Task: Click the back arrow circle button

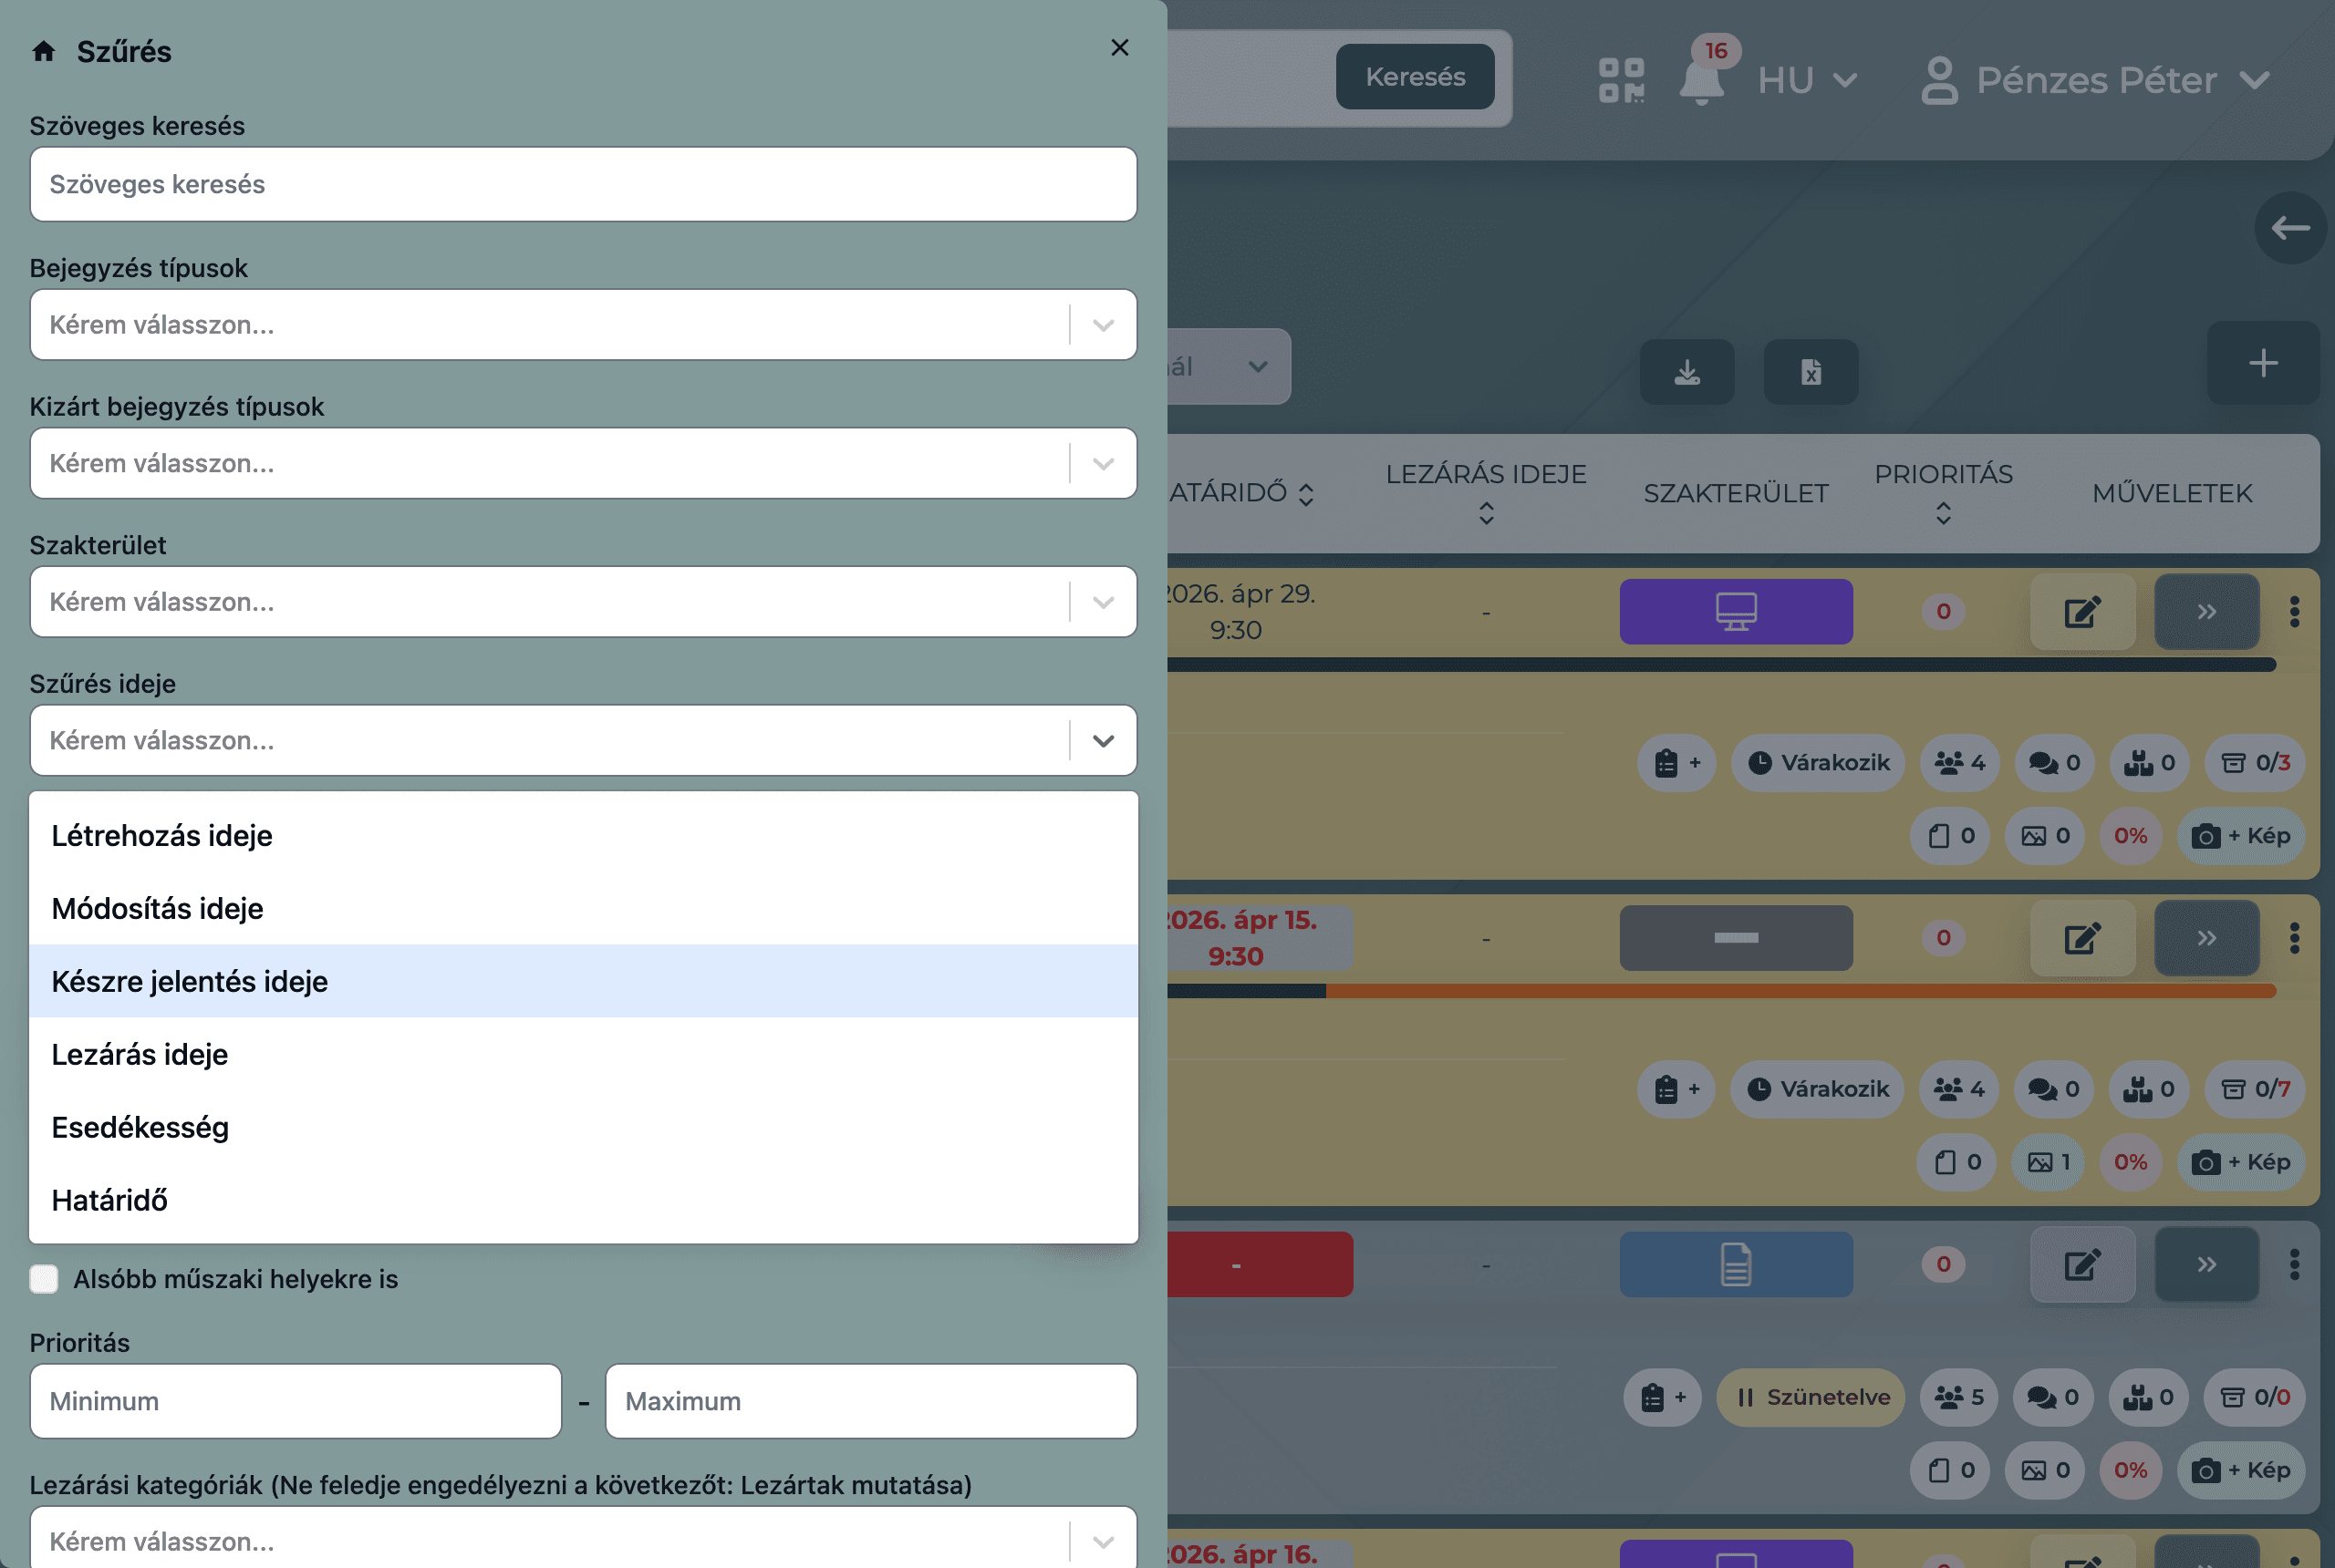Action: [x=2289, y=228]
